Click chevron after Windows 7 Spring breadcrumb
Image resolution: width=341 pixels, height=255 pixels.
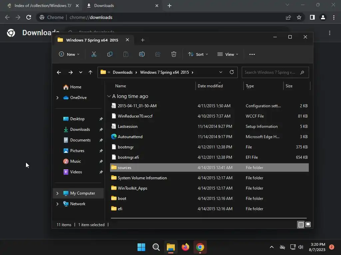click(x=192, y=72)
